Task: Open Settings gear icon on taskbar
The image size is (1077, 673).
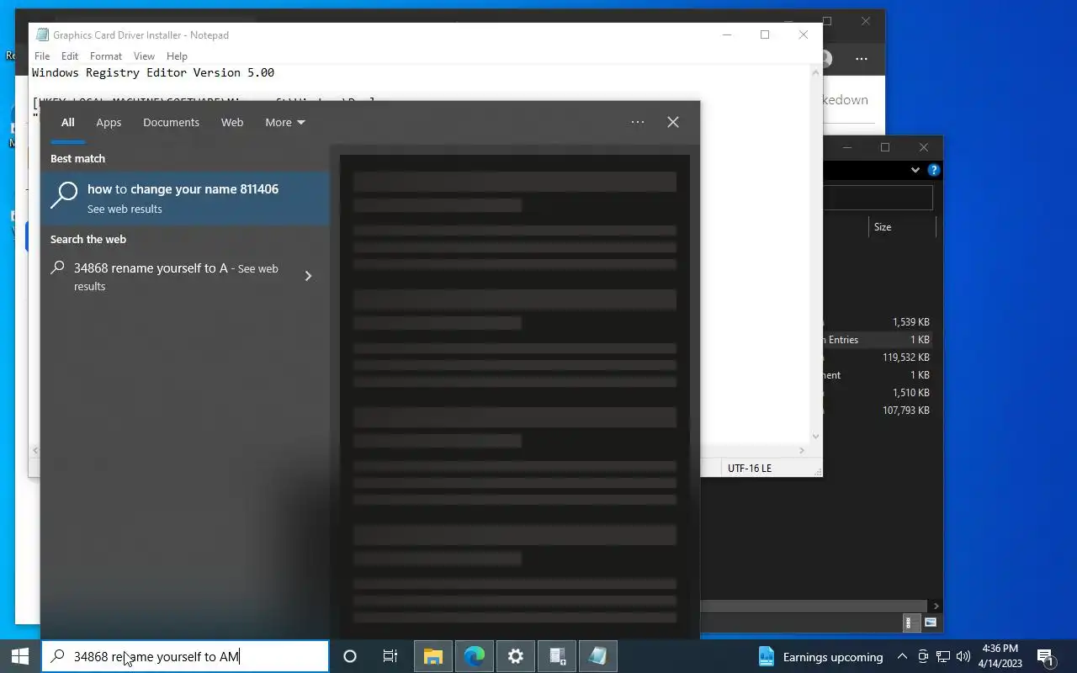Action: pos(516,656)
